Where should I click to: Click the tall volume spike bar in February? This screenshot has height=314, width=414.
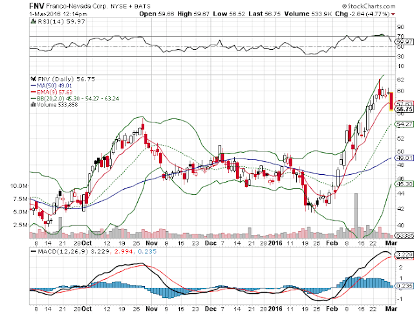click(356, 216)
